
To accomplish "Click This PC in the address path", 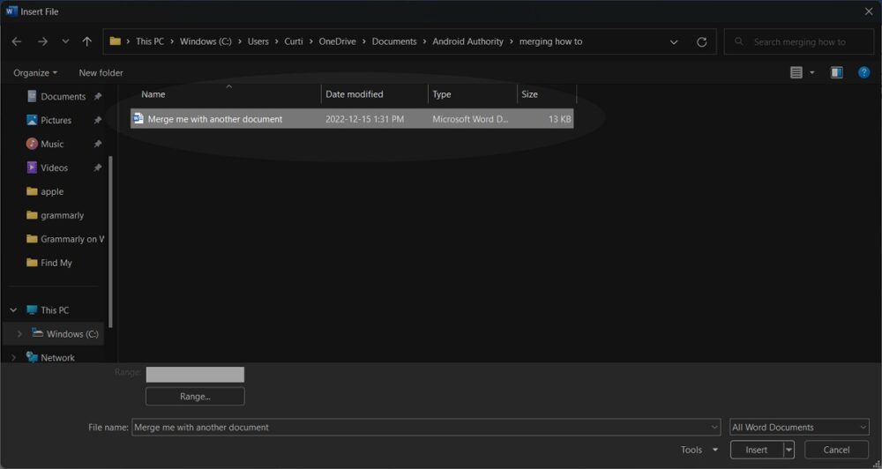I will 150,41.
